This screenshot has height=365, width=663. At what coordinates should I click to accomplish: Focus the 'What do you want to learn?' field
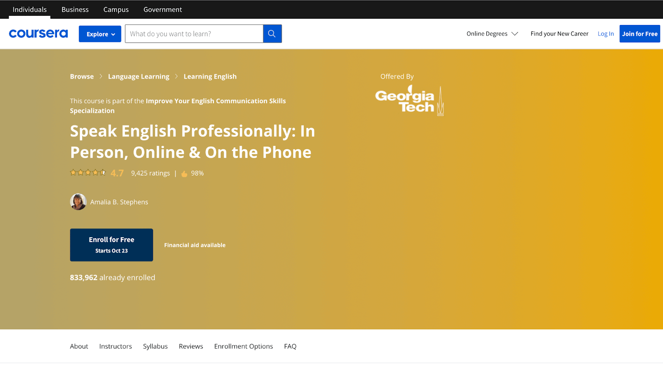[x=194, y=34]
